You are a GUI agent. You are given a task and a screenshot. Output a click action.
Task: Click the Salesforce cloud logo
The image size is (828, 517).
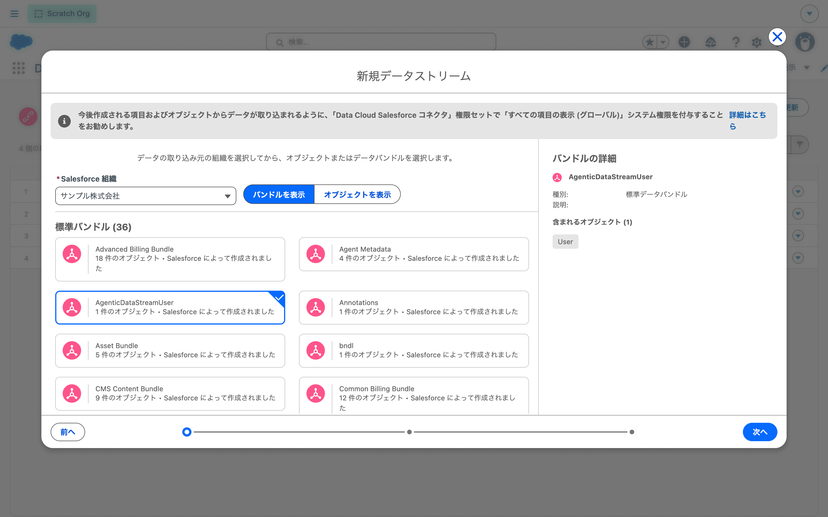click(21, 42)
